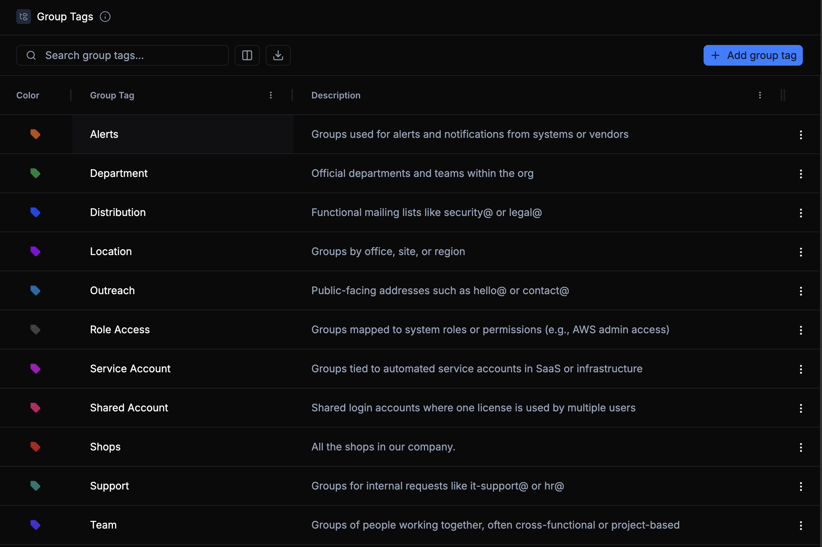Open the Description column options menu
822x547 pixels.
pos(760,95)
